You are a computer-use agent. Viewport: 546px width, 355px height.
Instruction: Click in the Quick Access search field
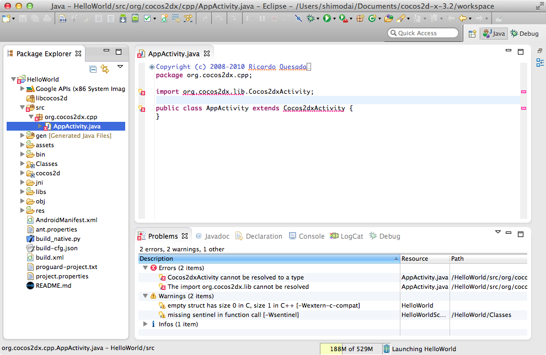422,33
